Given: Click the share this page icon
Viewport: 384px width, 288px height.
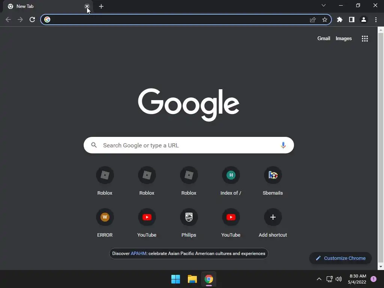Looking at the screenshot, I should pyautogui.click(x=313, y=19).
